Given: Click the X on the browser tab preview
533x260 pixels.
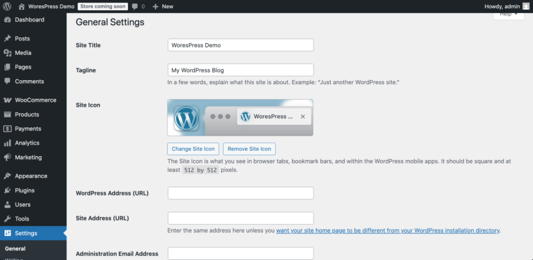Looking at the screenshot, I should click(x=303, y=116).
